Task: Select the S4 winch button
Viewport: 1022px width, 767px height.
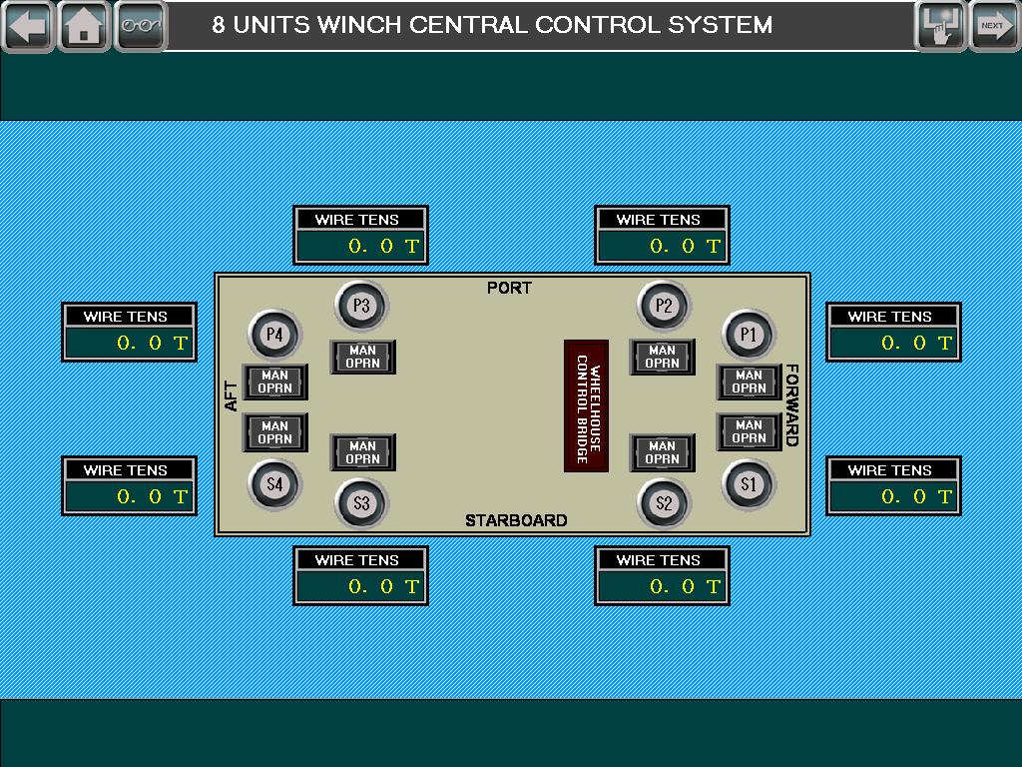Action: pos(274,484)
